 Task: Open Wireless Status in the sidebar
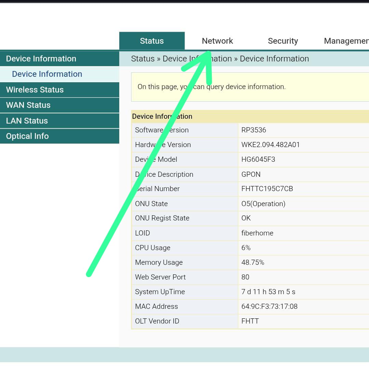(35, 90)
